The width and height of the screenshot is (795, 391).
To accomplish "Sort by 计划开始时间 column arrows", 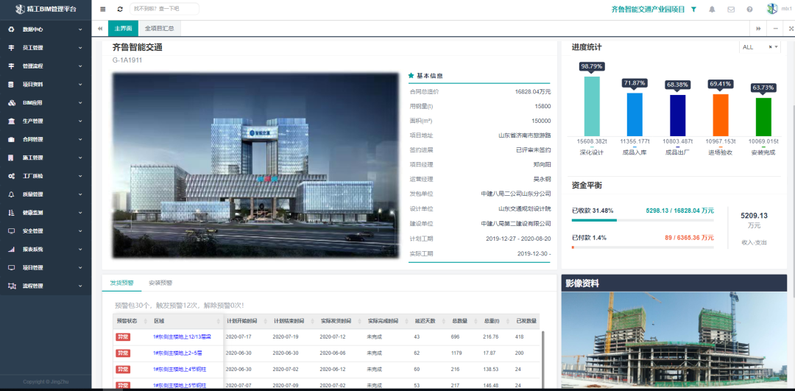I will 264,321.
